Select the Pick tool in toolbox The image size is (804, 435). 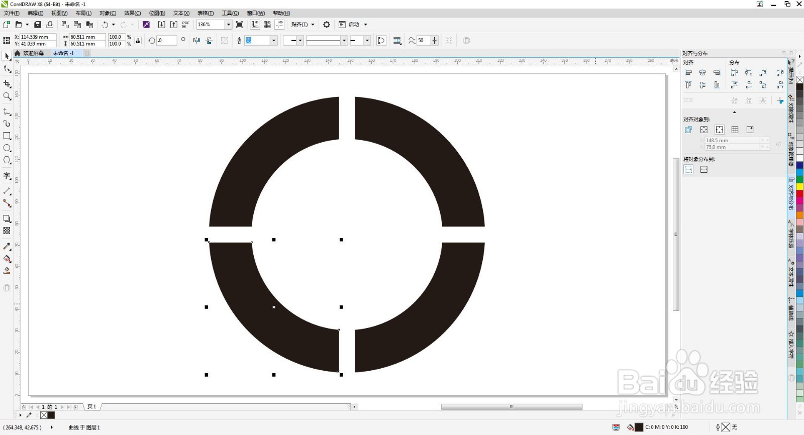[7, 56]
